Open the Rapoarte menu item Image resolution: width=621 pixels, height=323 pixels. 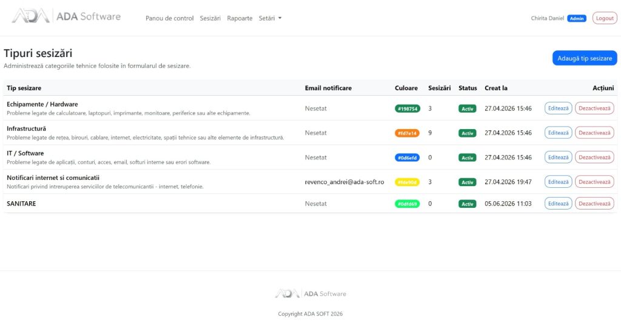[240, 18]
